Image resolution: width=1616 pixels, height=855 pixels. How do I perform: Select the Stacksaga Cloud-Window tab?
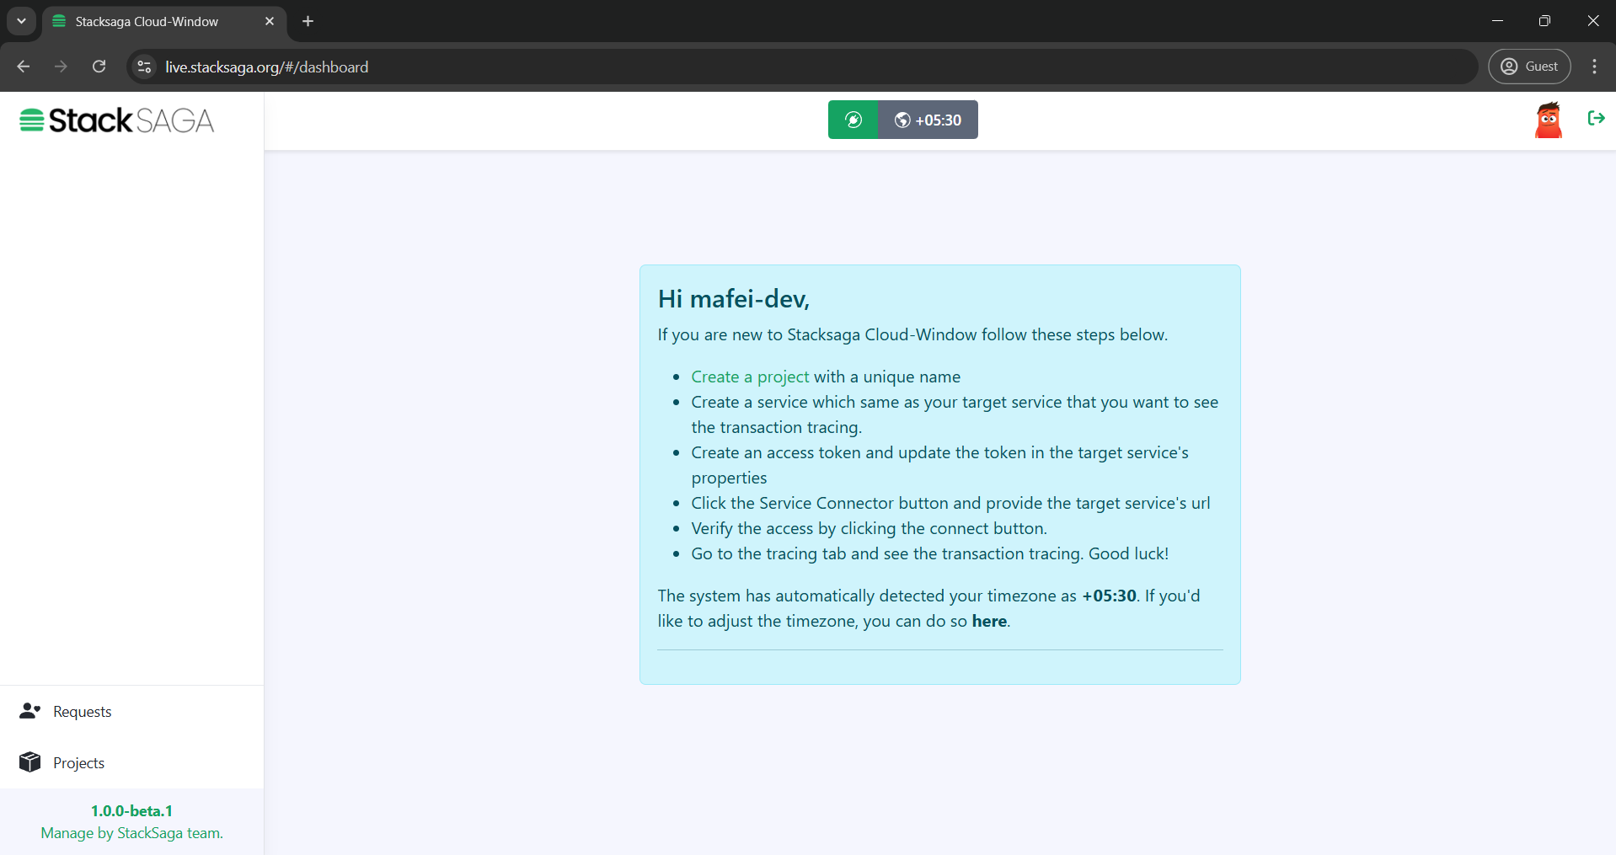pos(164,21)
